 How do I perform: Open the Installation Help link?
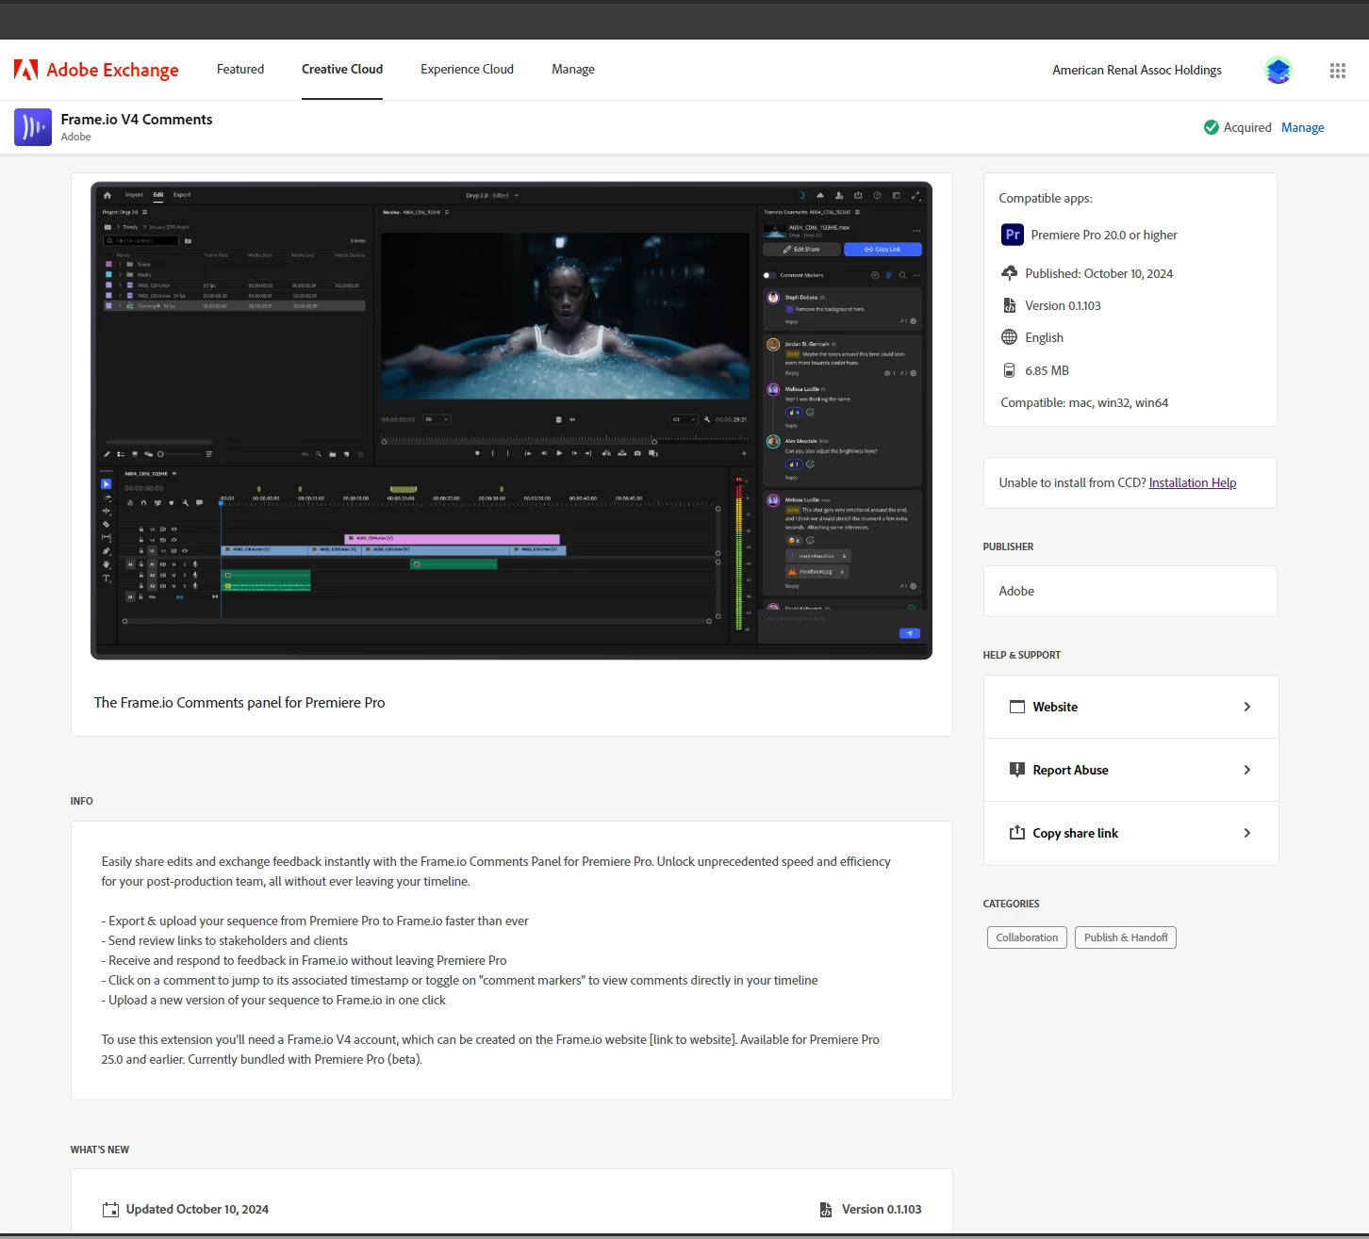1193,482
